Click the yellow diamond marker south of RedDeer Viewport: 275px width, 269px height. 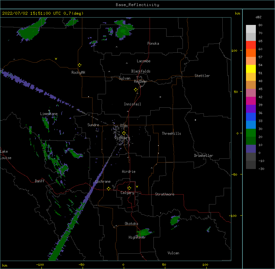coord(136,90)
